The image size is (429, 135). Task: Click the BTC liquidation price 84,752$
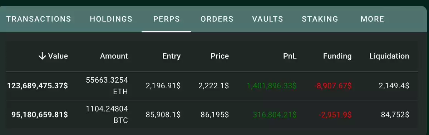click(394, 115)
